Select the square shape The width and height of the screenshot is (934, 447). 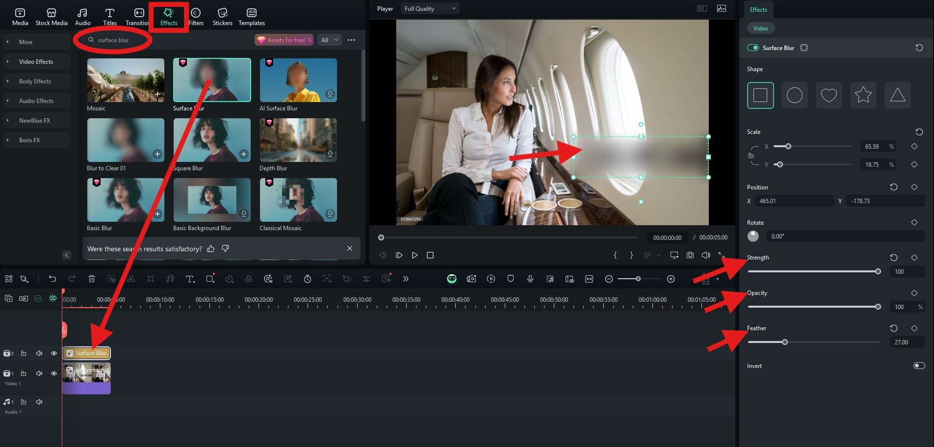point(760,95)
